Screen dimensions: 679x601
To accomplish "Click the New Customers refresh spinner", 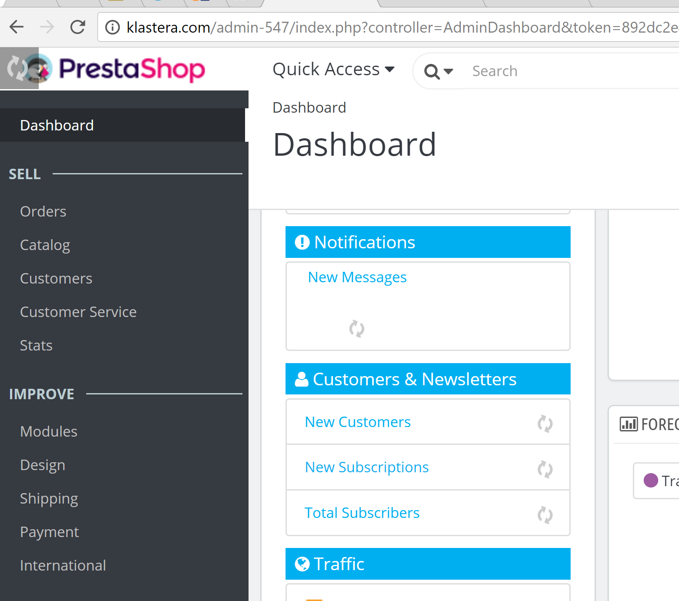I will pyautogui.click(x=545, y=423).
